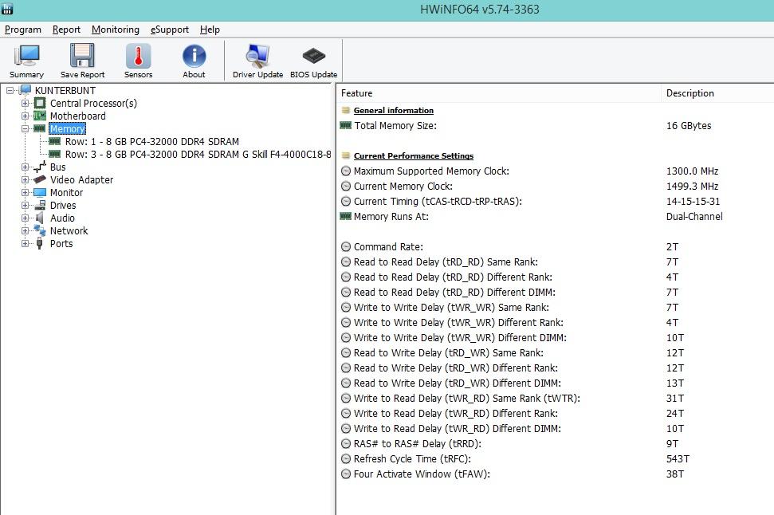Viewport: 774px width, 515px height.
Task: Expand the Bus node
Action: click(26, 167)
